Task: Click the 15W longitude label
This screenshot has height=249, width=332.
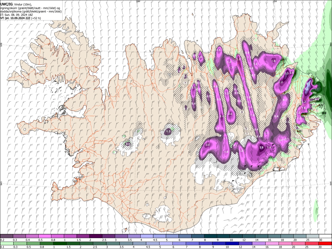Action: click(x=275, y=1)
